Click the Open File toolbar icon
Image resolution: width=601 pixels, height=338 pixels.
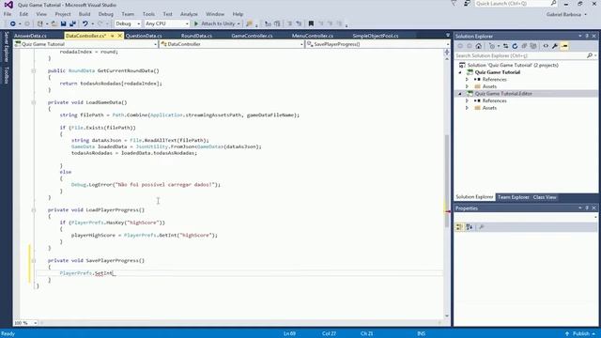[x=54, y=23]
